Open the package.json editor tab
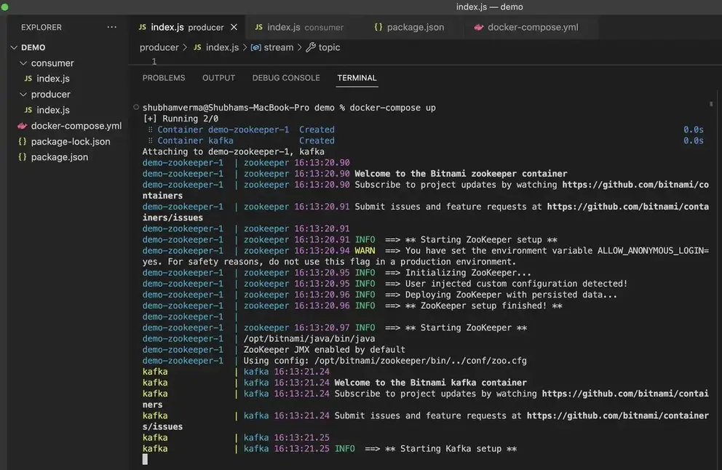722x470 pixels. pos(409,27)
